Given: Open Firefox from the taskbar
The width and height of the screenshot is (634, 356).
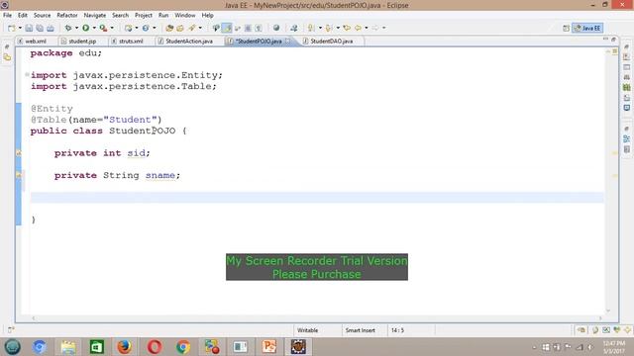Looking at the screenshot, I should 124,347.
